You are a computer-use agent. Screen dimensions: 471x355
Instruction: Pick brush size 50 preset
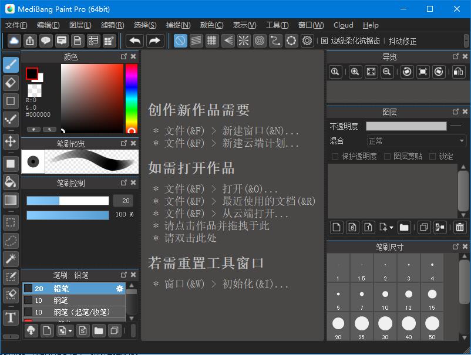[x=432, y=327]
